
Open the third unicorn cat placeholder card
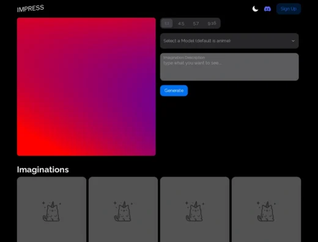coord(194,209)
